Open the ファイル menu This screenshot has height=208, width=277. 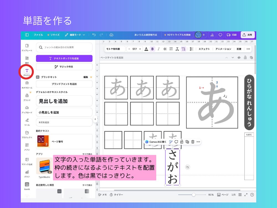38,35
